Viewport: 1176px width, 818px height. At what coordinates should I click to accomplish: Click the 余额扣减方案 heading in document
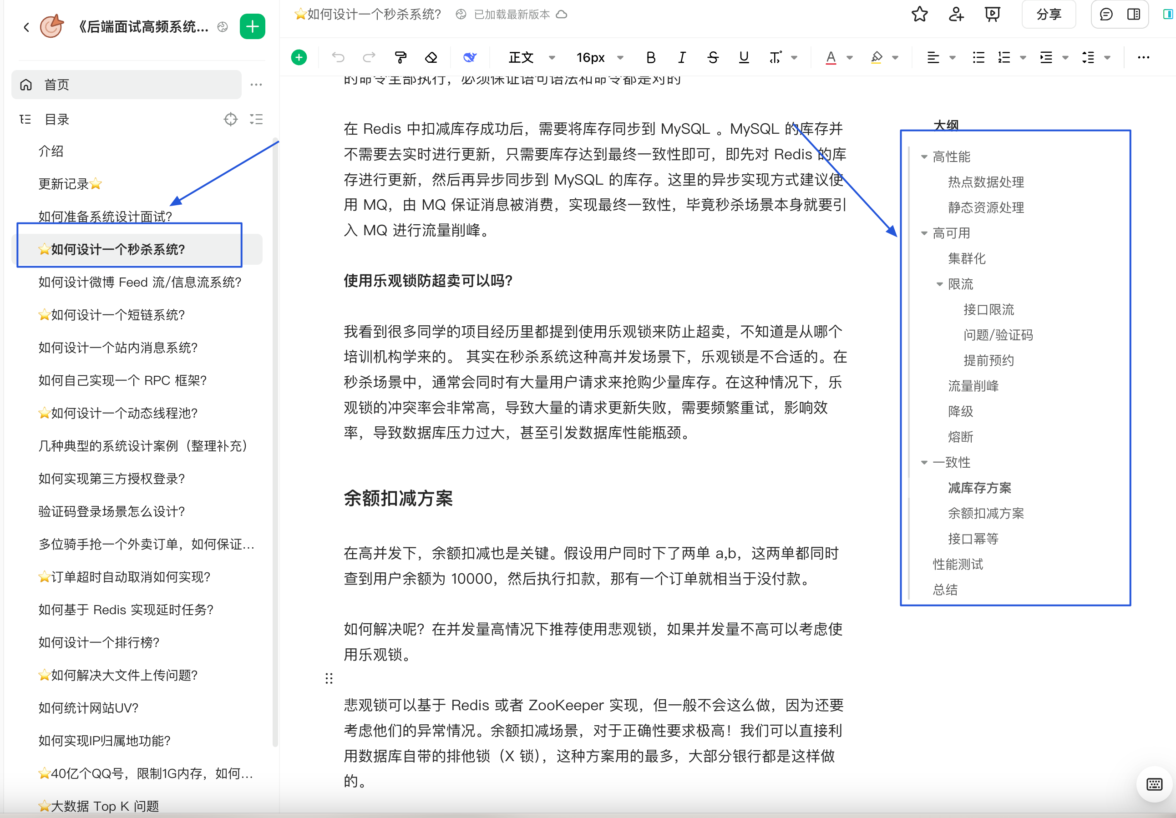click(398, 499)
